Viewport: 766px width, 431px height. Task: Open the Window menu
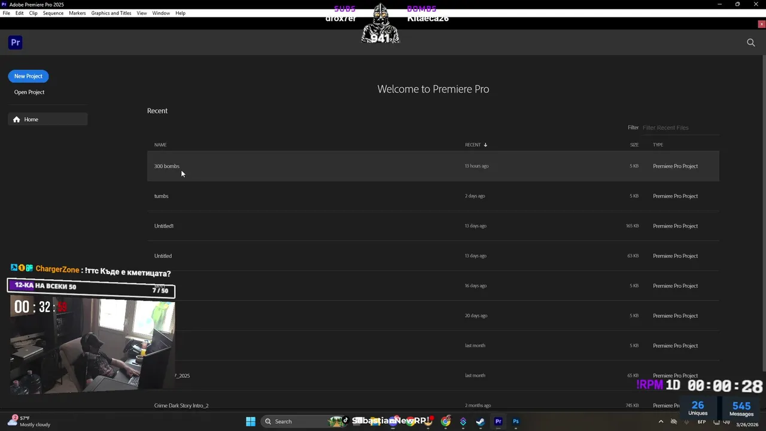point(161,13)
